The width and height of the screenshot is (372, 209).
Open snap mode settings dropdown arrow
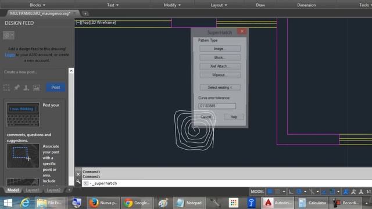pyautogui.click(x=284, y=192)
